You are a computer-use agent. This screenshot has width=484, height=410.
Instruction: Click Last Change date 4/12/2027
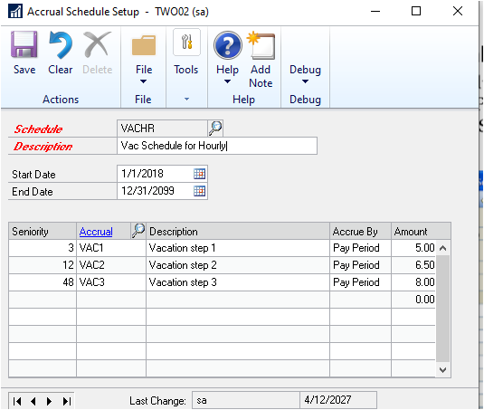point(338,400)
